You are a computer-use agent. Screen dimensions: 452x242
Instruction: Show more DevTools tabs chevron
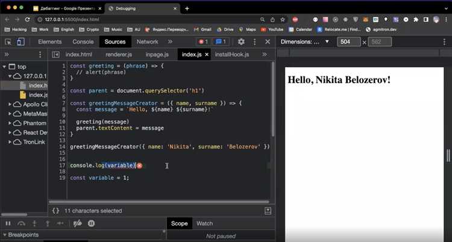[x=170, y=42]
